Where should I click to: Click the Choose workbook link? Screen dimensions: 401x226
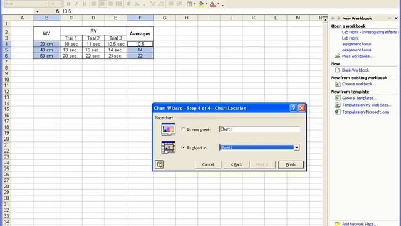click(x=359, y=84)
